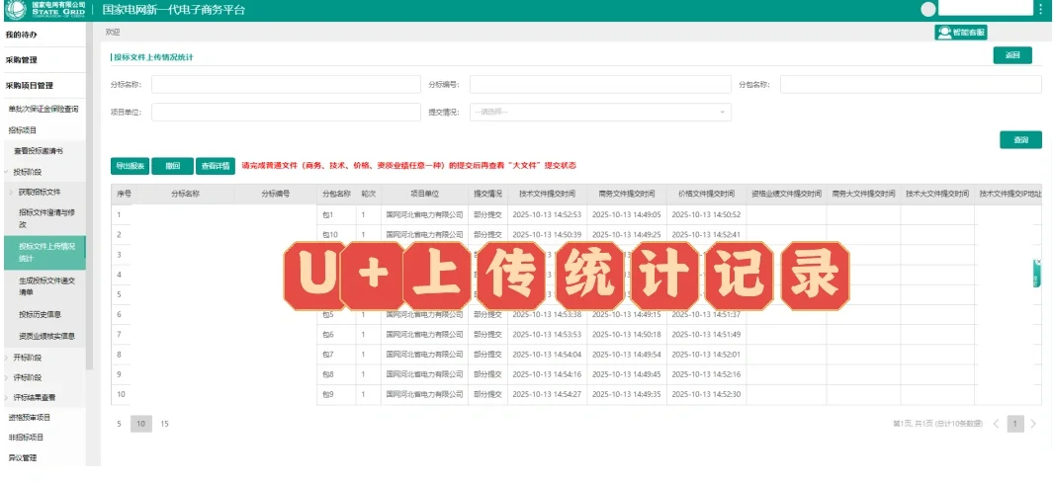This screenshot has height=482, width=1055.
Task: Click the 序号 column header
Action: [x=124, y=194]
